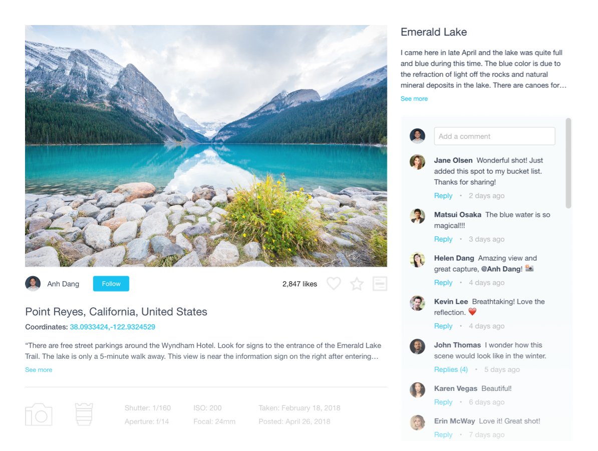
Task: Click the camera body icon
Action: point(39,414)
